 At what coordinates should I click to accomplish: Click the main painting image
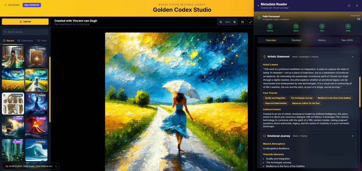(176, 102)
